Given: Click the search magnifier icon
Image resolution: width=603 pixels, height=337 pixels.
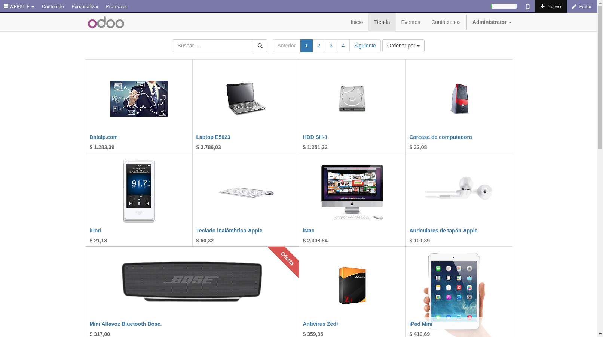Looking at the screenshot, I should pyautogui.click(x=260, y=46).
